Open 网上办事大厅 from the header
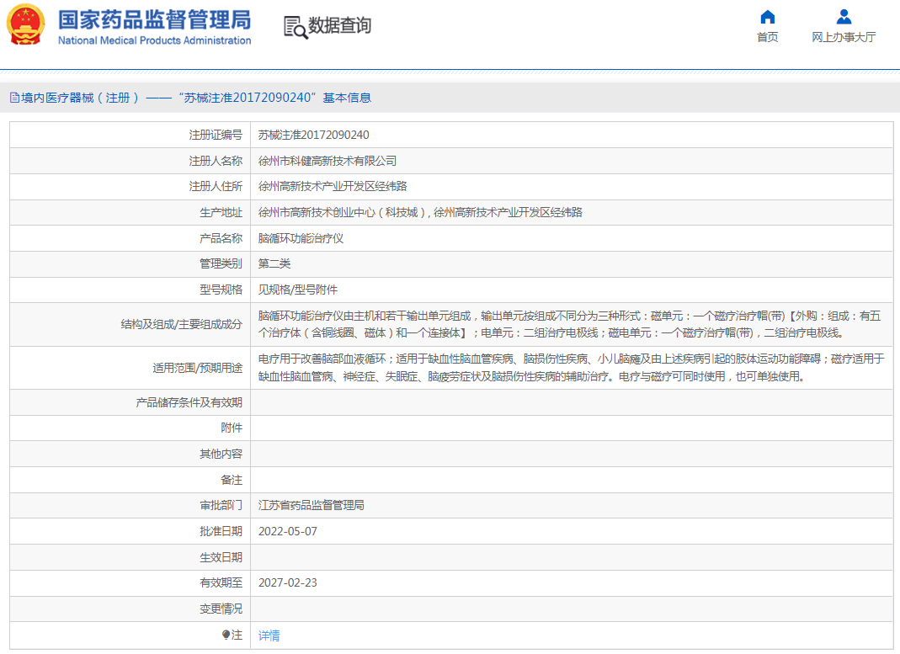The width and height of the screenshot is (900, 654). pyautogui.click(x=843, y=38)
